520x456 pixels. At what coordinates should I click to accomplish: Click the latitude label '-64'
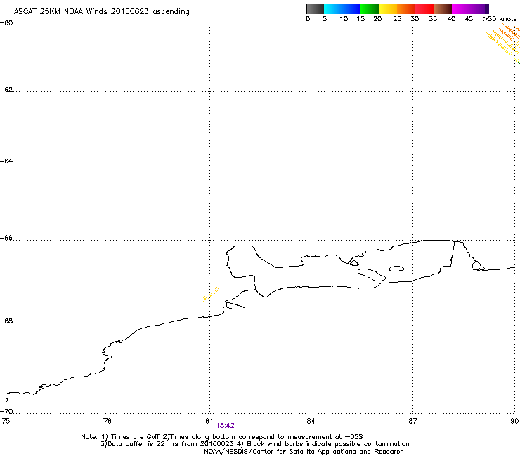[x=6, y=161]
